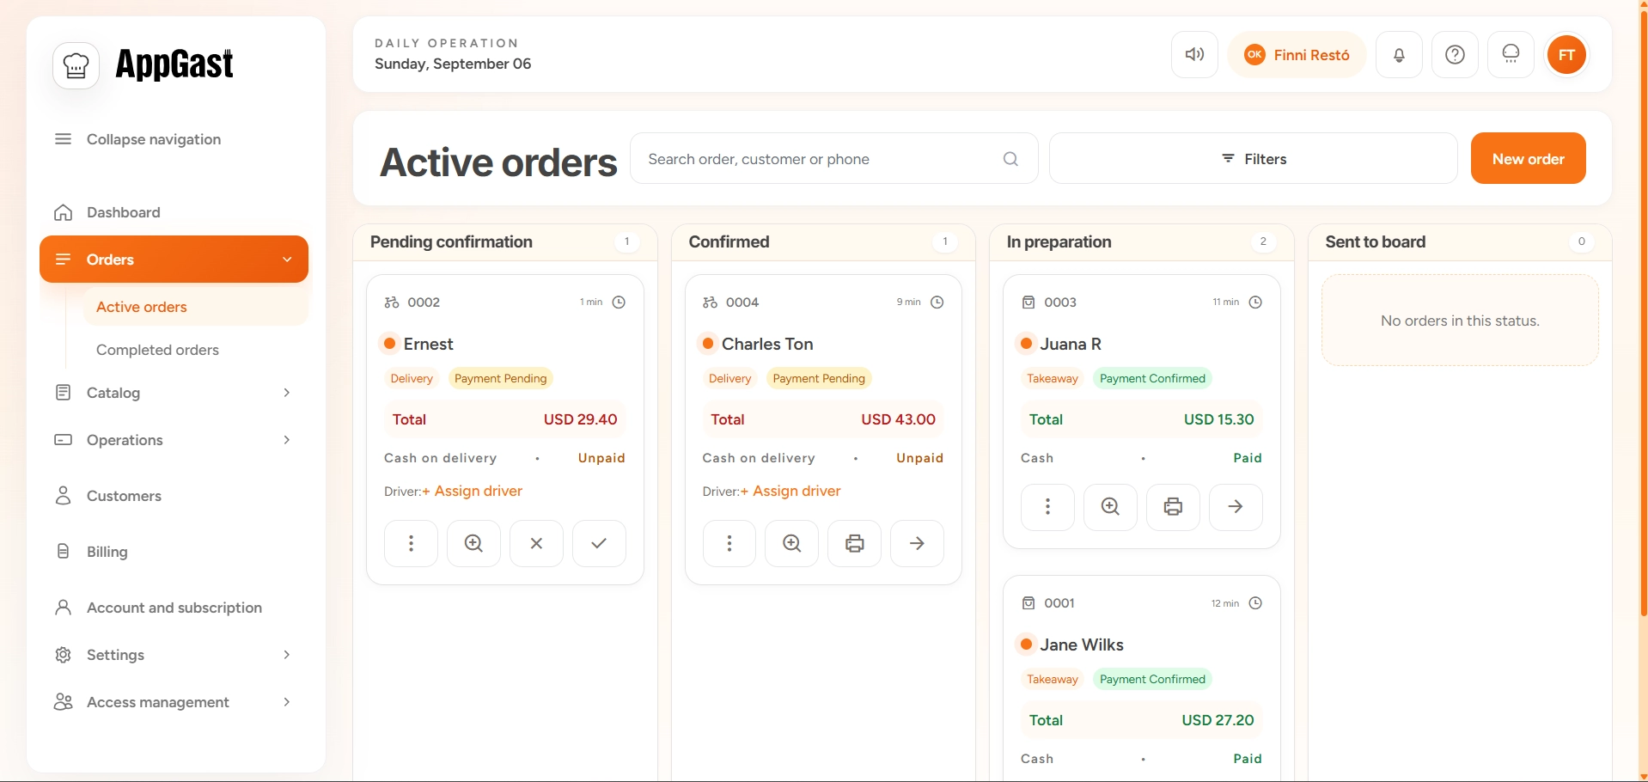Print Juana R's order
The image size is (1648, 782).
[x=1173, y=507]
